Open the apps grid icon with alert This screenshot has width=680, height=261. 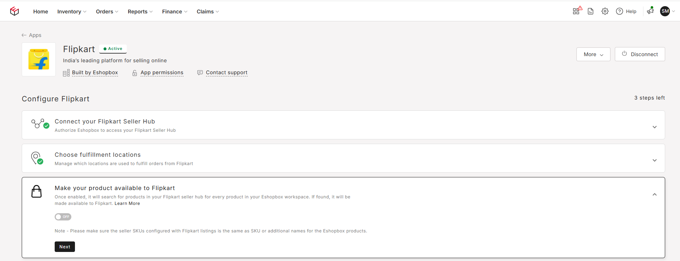(x=577, y=11)
